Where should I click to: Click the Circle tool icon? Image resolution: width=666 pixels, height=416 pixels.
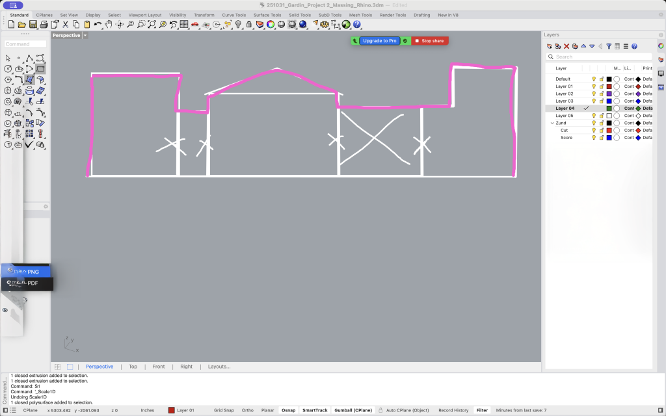(7, 69)
